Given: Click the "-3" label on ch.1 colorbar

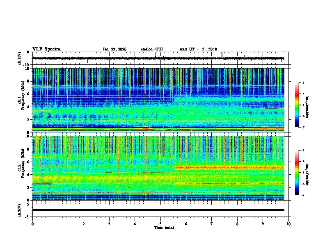Looking at the screenshot, I should tap(302, 82).
